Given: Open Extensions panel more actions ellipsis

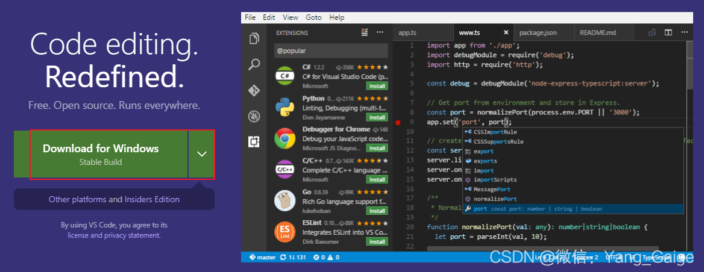Looking at the screenshot, I should coord(380,32).
